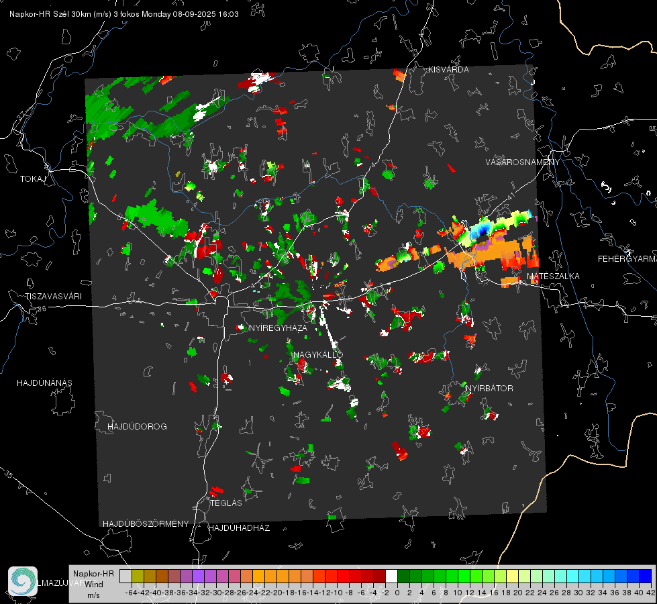
Task: Select the HAJDÚBÖSZÖRMÉNY map label
Action: point(146,524)
